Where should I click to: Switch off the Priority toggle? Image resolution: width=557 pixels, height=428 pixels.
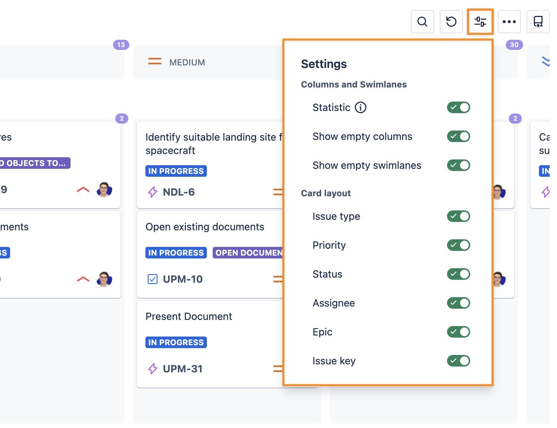pyautogui.click(x=458, y=245)
